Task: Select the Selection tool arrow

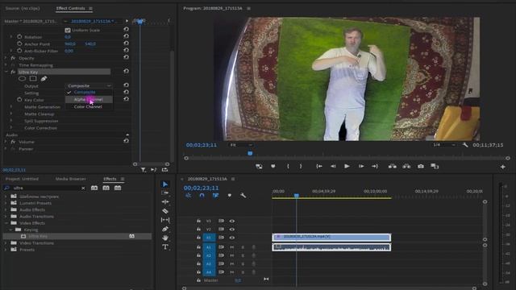Action: coord(165,184)
